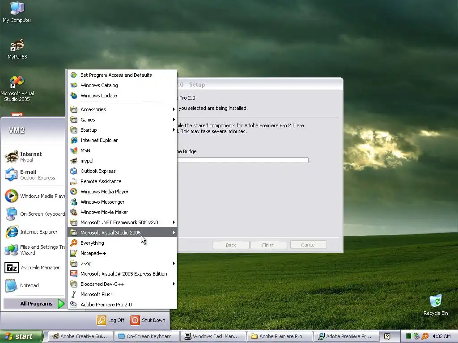Click Cancel in Setup window
This screenshot has height=343, width=458.
tap(308, 245)
